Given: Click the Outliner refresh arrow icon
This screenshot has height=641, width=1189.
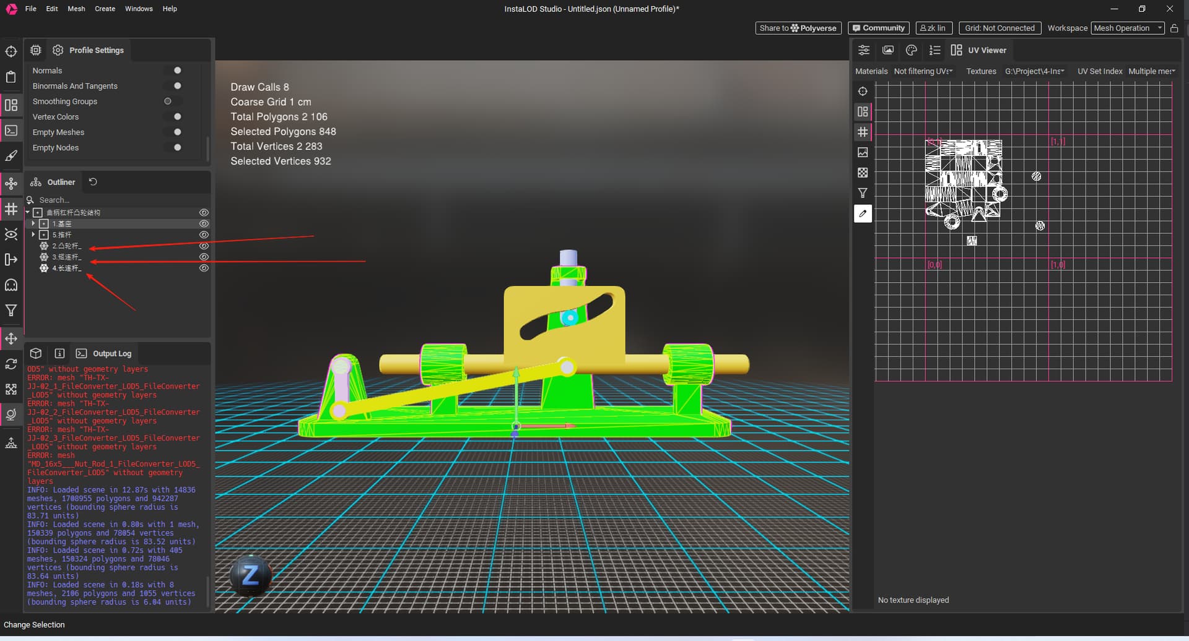Looking at the screenshot, I should (93, 182).
